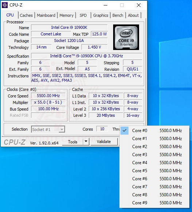192x212 pixels.
Task: Click the Multiplier value 'x 55.0 ( 8 - 51 )'
Action: [48, 102]
